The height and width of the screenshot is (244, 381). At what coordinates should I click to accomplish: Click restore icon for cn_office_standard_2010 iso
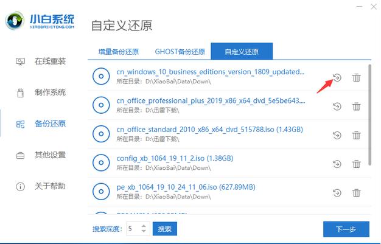point(337,135)
